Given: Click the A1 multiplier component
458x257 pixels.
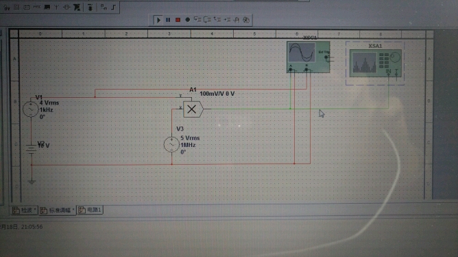Looking at the screenshot, I should click(x=193, y=109).
